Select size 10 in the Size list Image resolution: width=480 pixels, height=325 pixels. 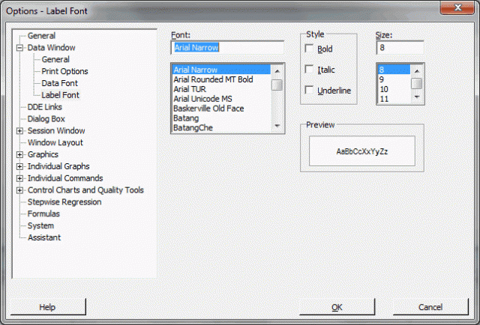(x=384, y=89)
